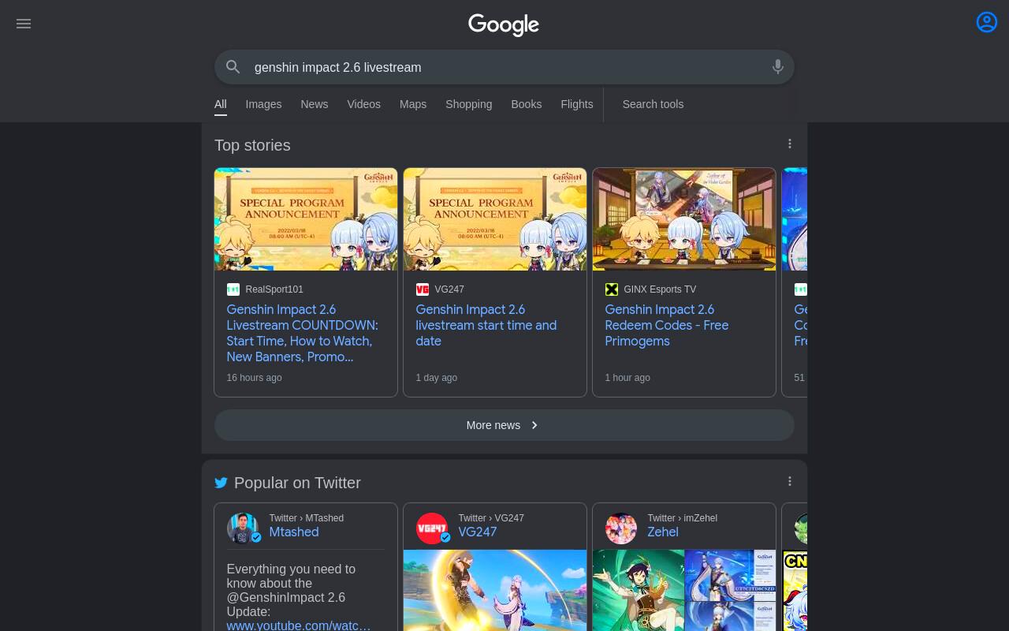
Task: Click the Popular on Twitter heading
Action: (297, 483)
